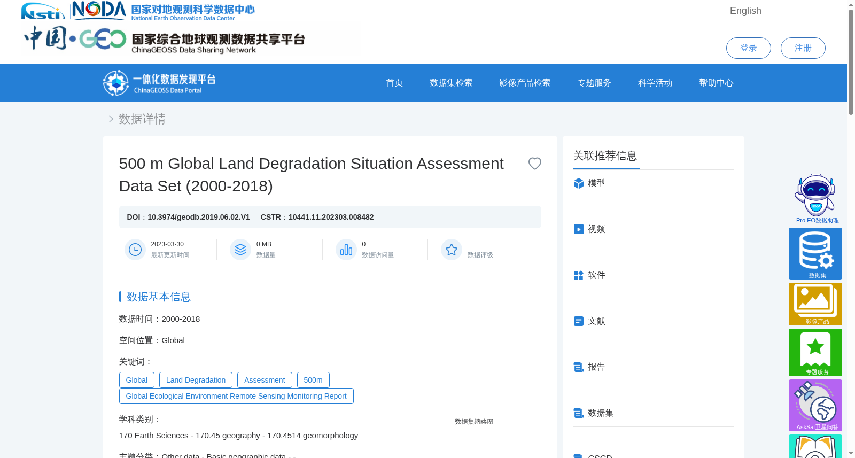The image size is (855, 458).
Task: Open the green 专题服务 star sidebar icon
Action: (815, 352)
